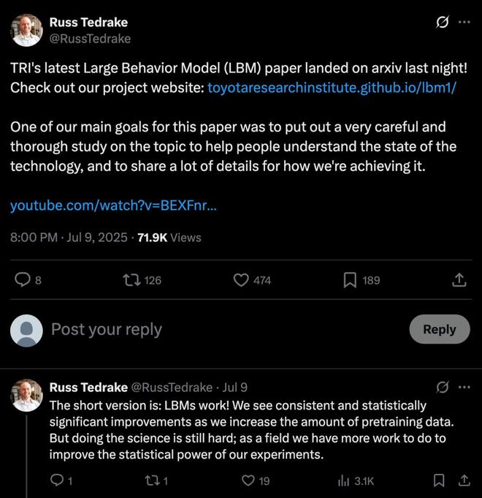Open more options on the second post
Image resolution: width=482 pixels, height=498 pixels.
coord(464,387)
